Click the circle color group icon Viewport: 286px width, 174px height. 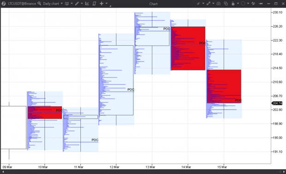(243, 4)
